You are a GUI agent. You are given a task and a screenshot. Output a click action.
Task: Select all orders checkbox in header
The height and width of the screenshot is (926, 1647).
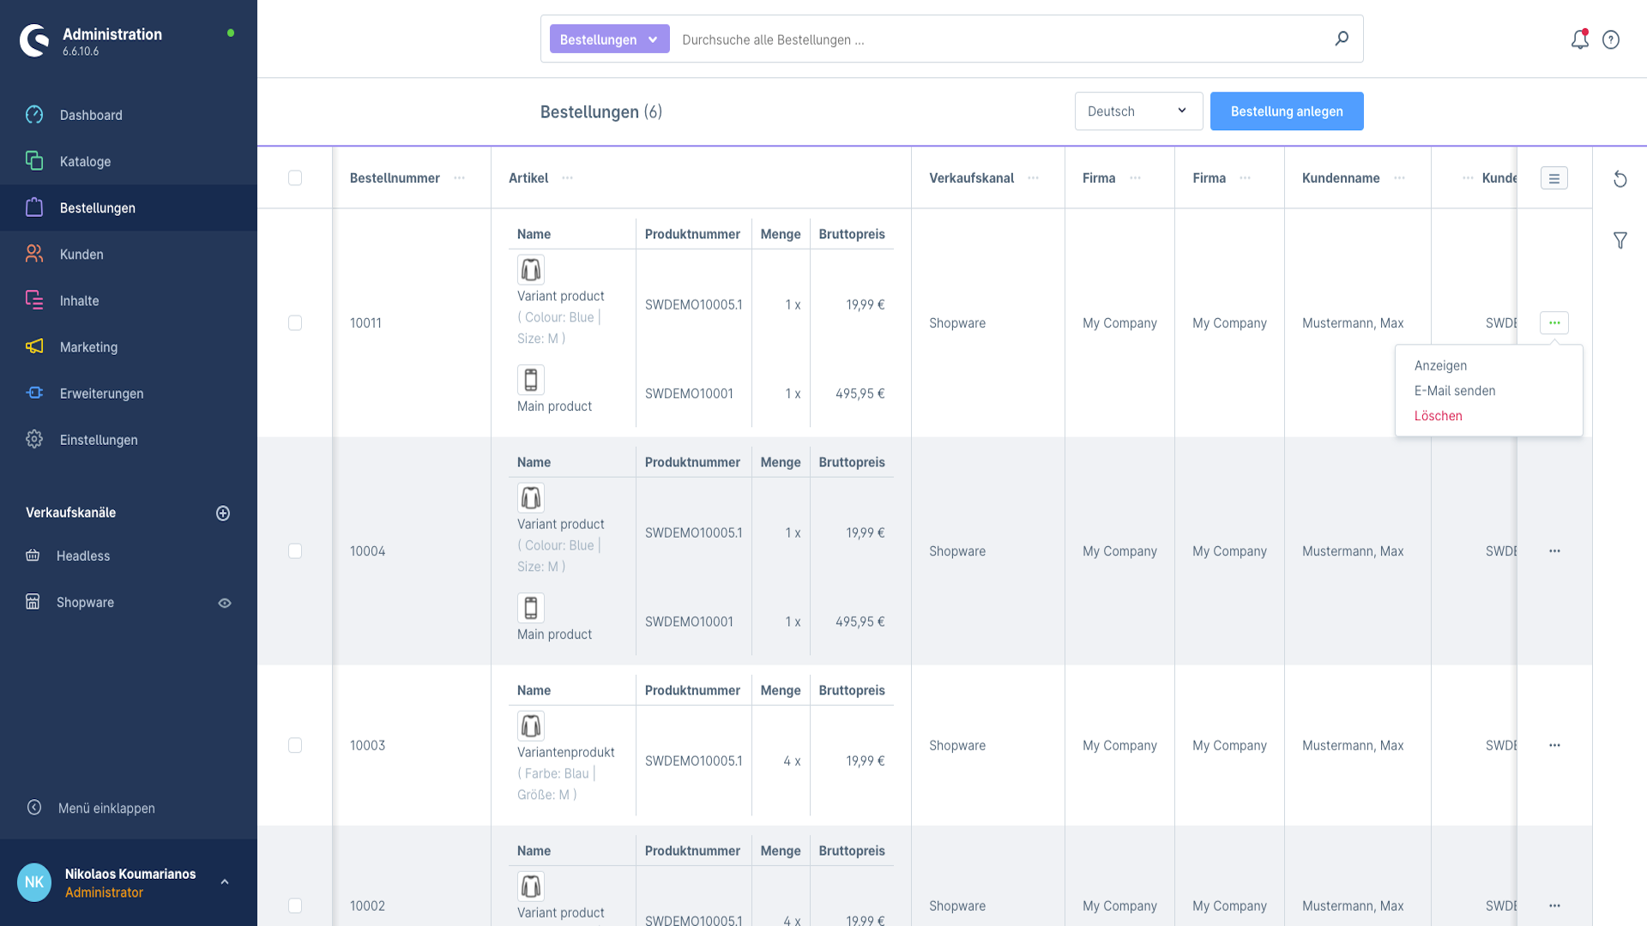tap(295, 178)
